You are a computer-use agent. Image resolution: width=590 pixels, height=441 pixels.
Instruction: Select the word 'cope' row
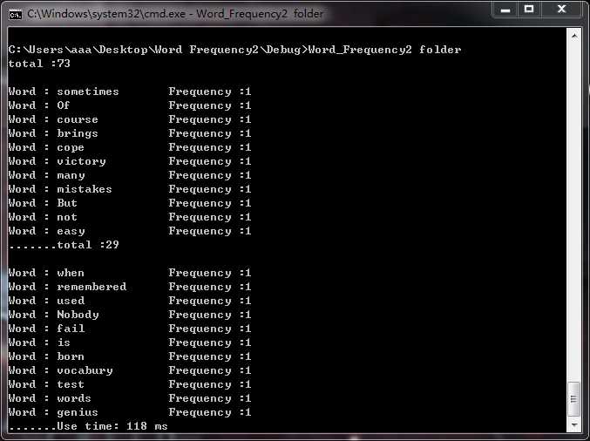pyautogui.click(x=130, y=147)
